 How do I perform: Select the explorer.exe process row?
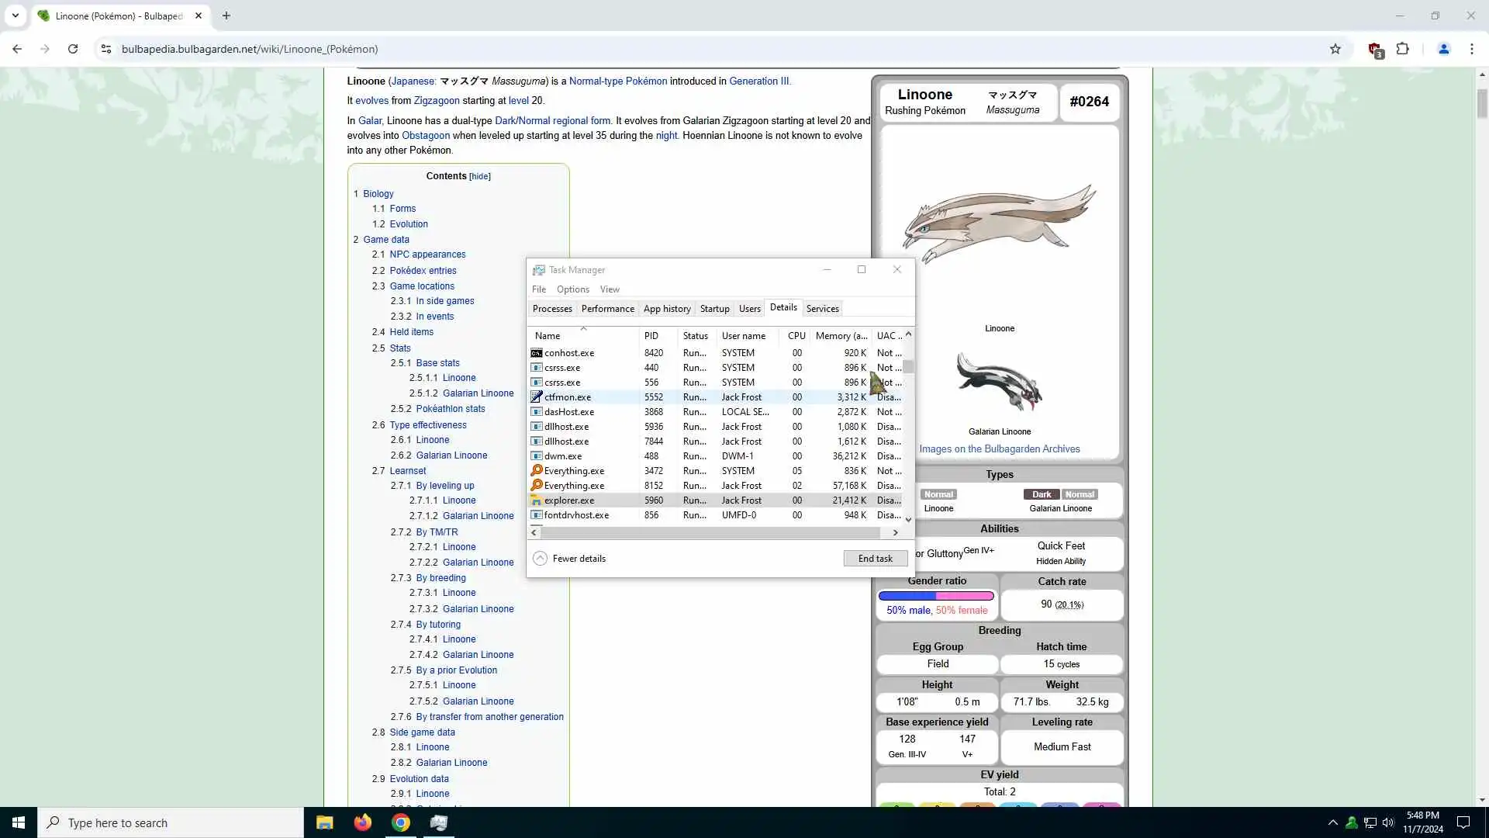pyautogui.click(x=569, y=500)
